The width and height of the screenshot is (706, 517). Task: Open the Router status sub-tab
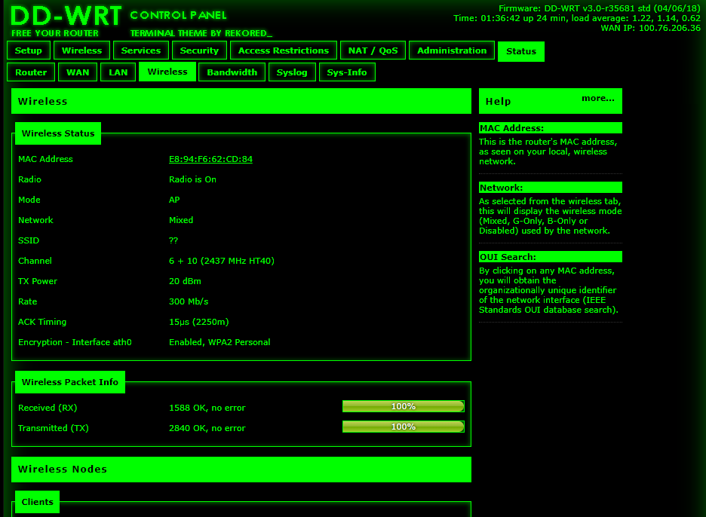[x=31, y=72]
